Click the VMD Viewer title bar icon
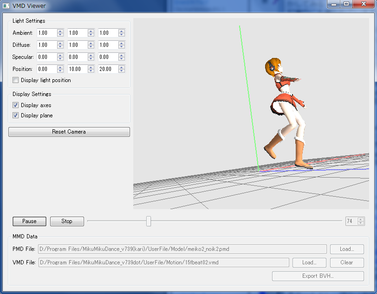This screenshot has width=377, height=294. click(x=6, y=6)
